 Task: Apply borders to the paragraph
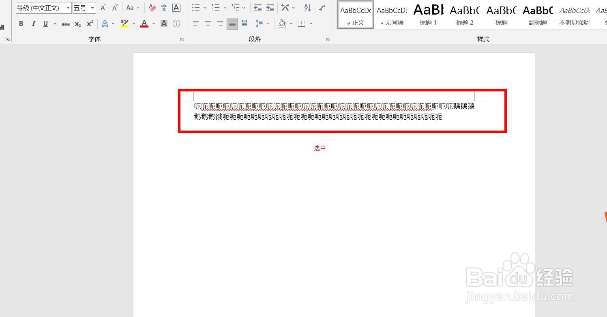point(302,24)
